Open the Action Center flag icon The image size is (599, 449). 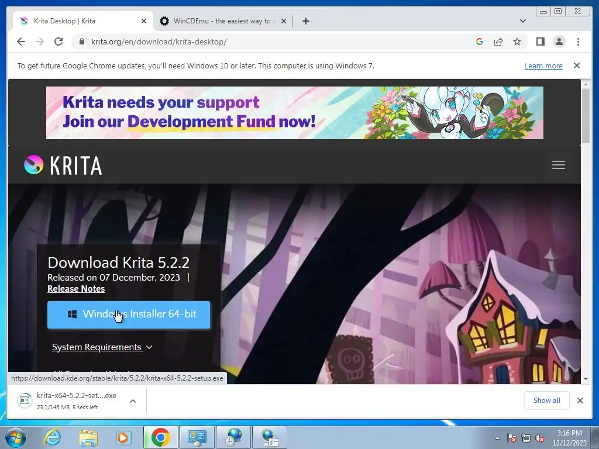(511, 438)
